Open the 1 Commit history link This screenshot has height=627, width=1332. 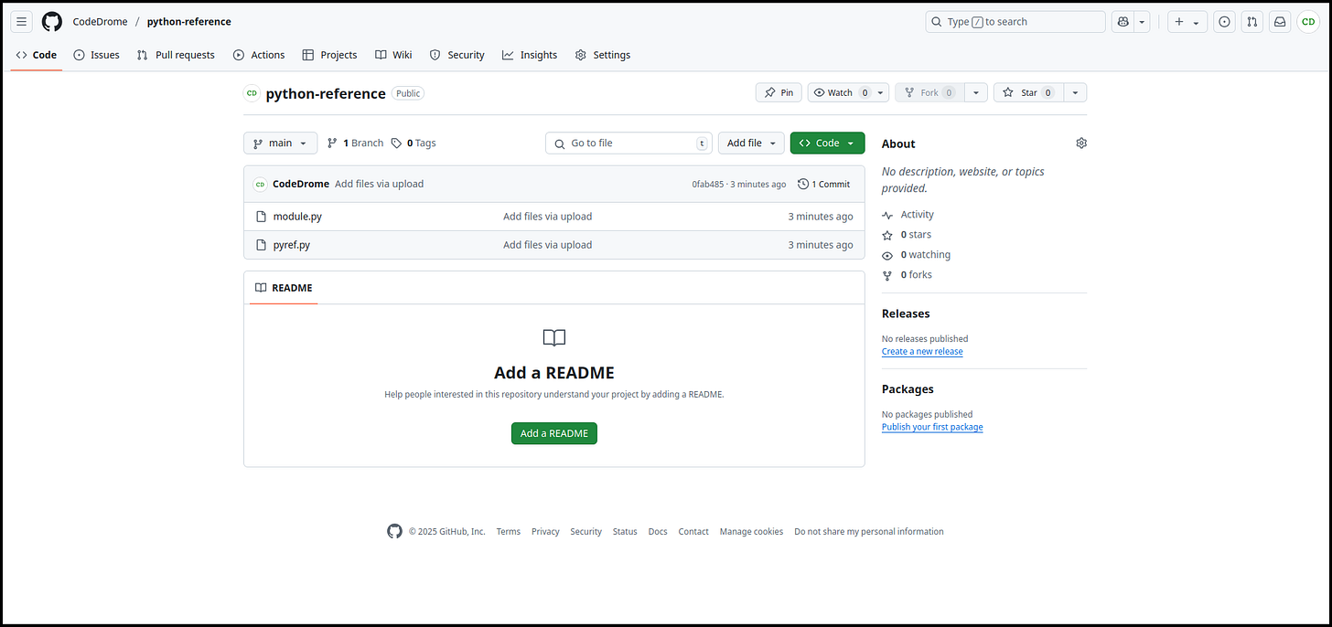(824, 184)
